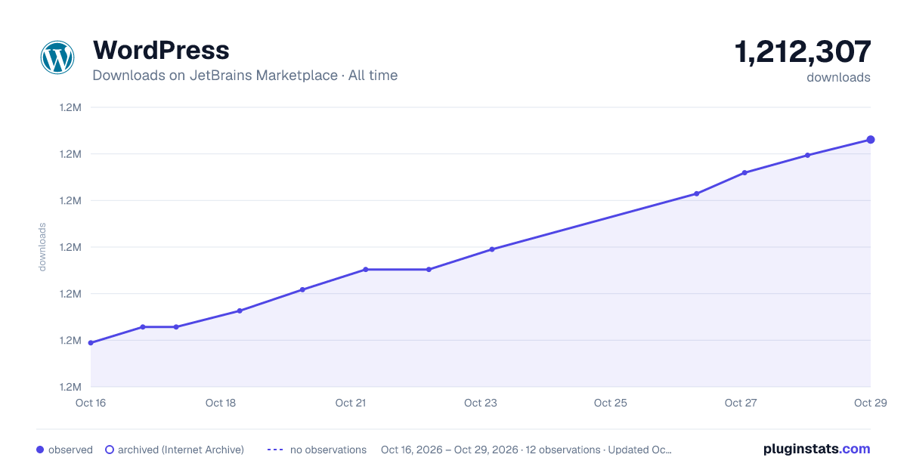
Task: Select the data point just right of the Oct 23 label
Action: [492, 249]
